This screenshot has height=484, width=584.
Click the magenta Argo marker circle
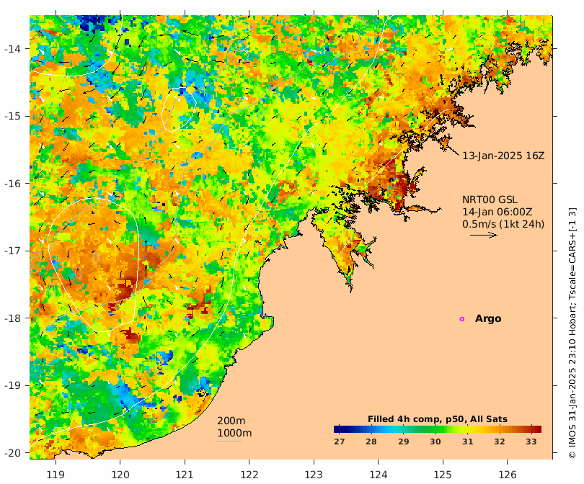coord(462,319)
